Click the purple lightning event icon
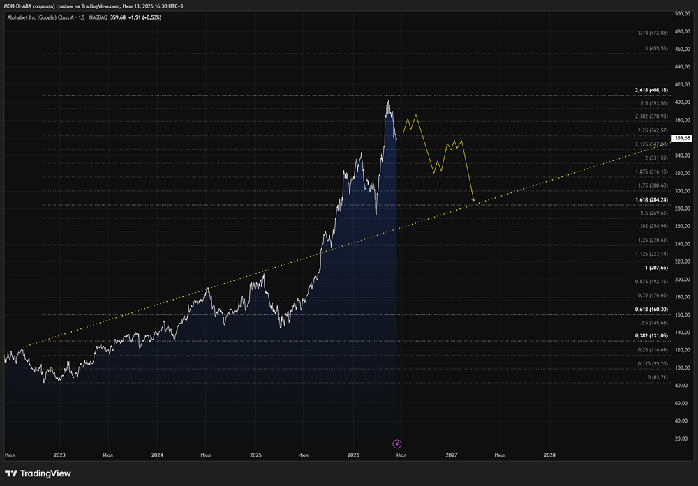The height and width of the screenshot is (486, 698). 396,443
